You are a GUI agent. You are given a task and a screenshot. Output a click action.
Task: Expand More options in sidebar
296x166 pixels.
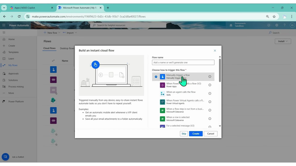click(11, 93)
